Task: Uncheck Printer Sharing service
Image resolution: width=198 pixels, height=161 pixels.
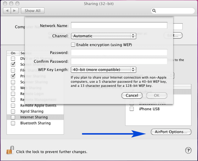Action: pyautogui.click(x=13, y=76)
